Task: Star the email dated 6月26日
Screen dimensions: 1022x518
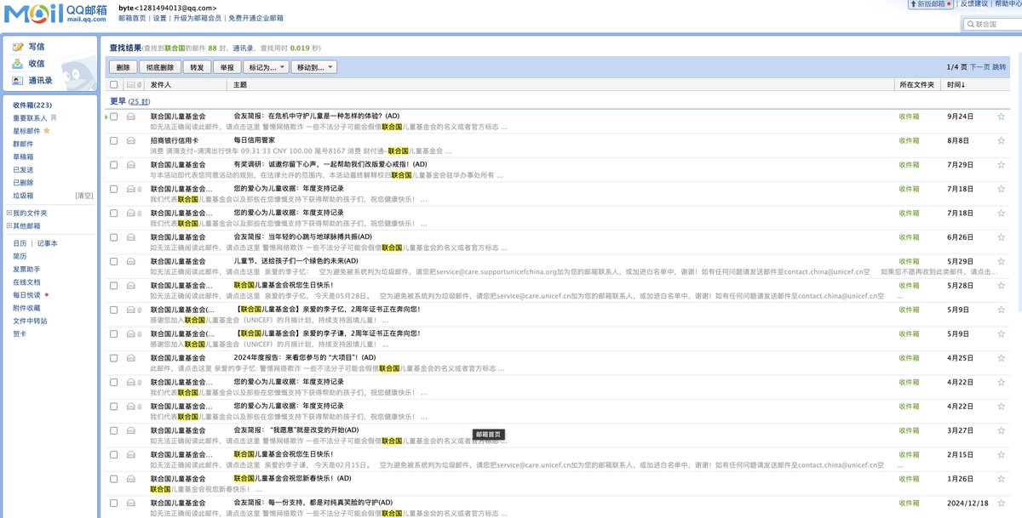Action: (x=1001, y=237)
